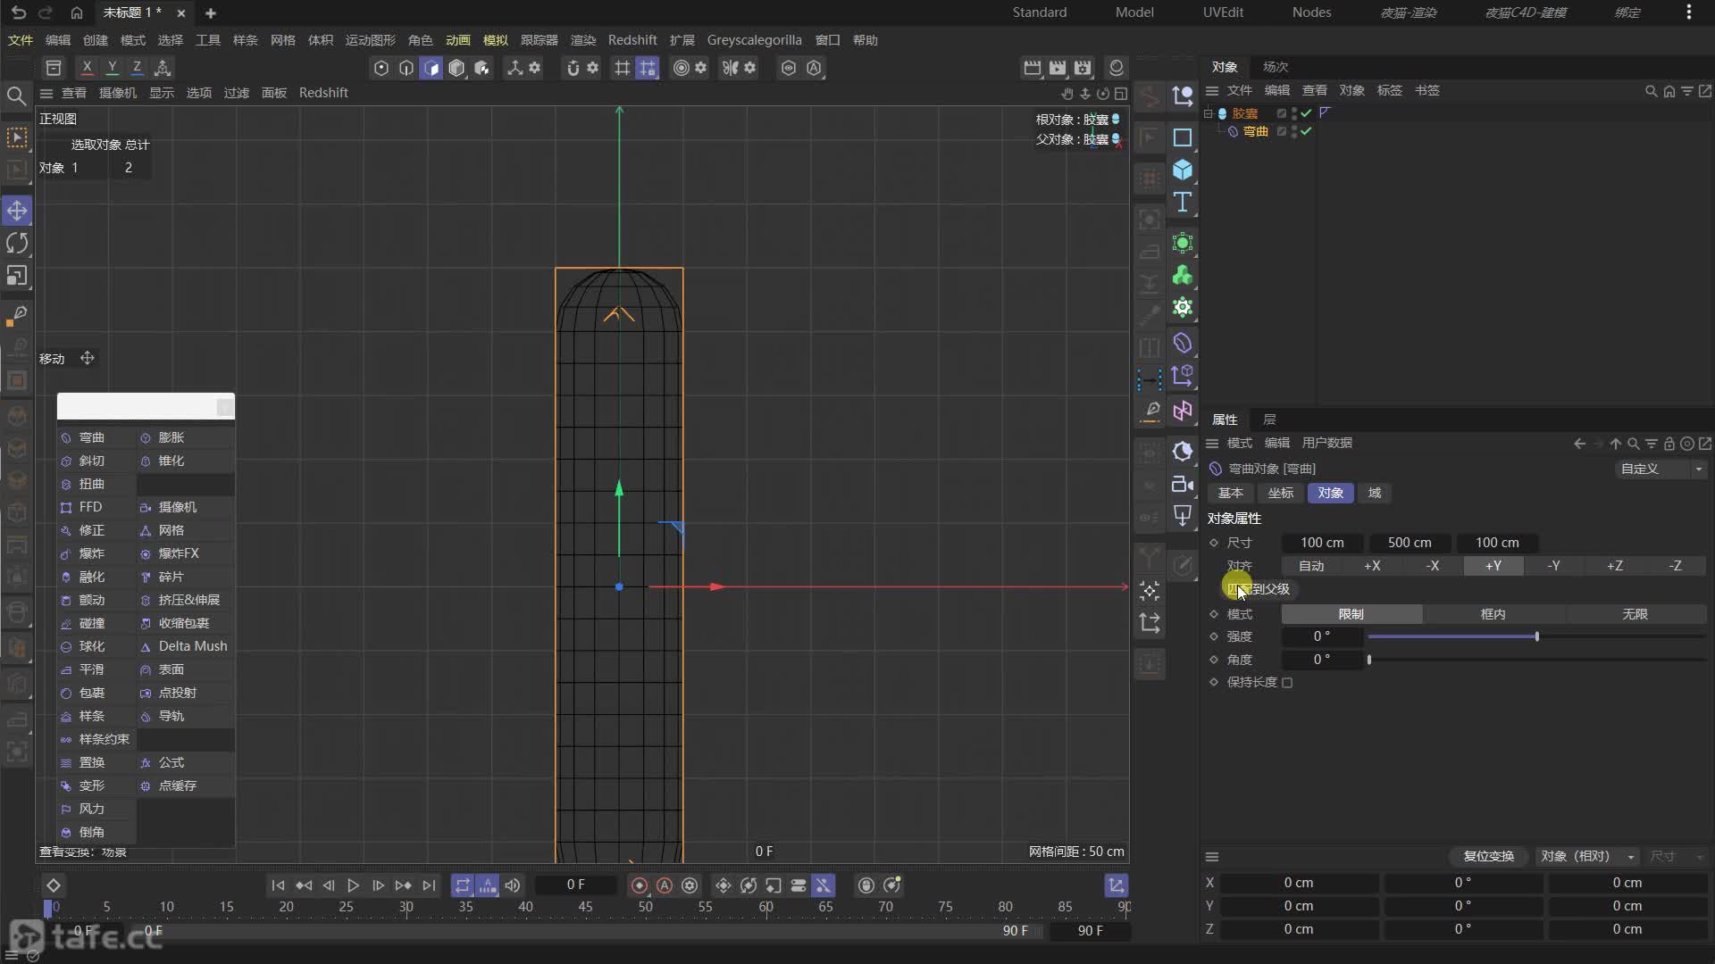Screen dimensions: 1715x964
Task: Open the 尺寸 dropdown in coordinates bar
Action: pyautogui.click(x=1677, y=856)
